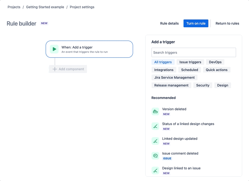
Task: Click the Version deleted ship icon
Action: click(x=155, y=111)
